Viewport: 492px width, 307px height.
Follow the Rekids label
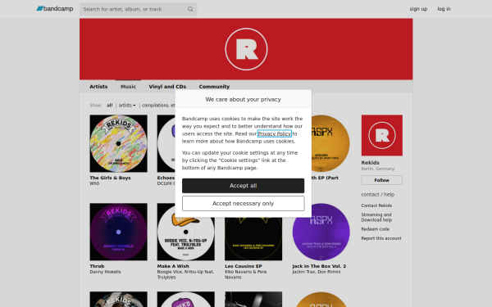point(382,180)
